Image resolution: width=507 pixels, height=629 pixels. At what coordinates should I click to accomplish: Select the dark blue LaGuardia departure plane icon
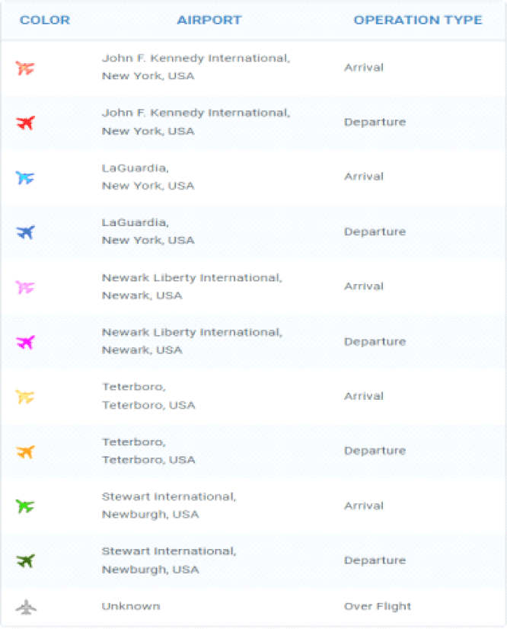click(25, 231)
